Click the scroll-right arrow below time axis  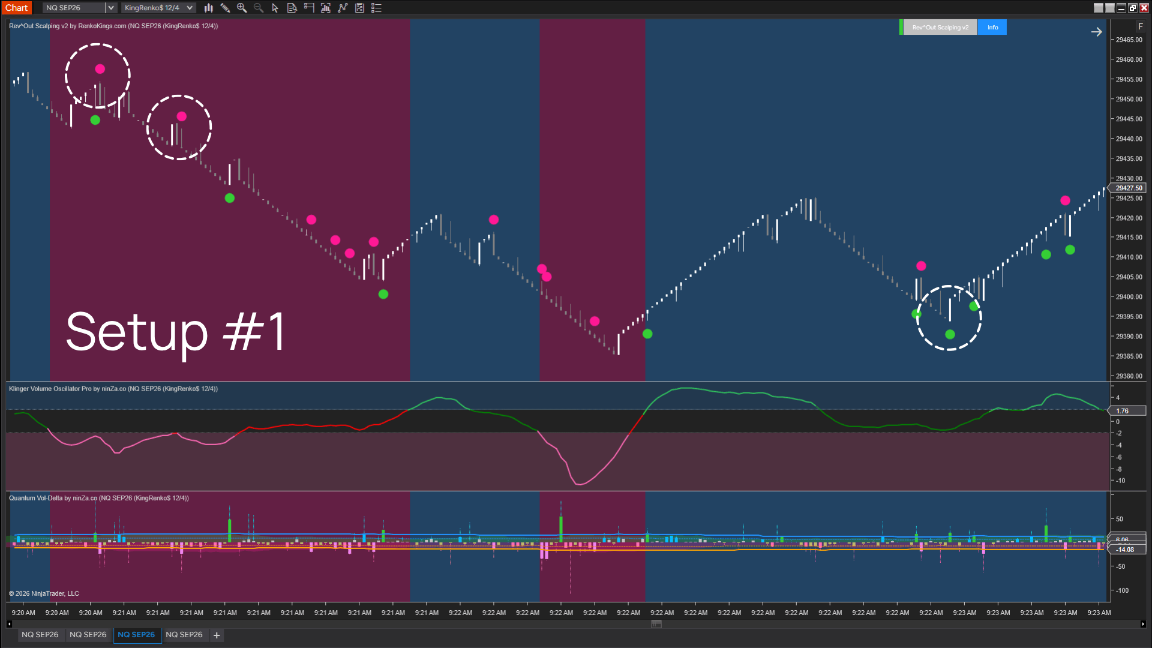(x=1143, y=624)
